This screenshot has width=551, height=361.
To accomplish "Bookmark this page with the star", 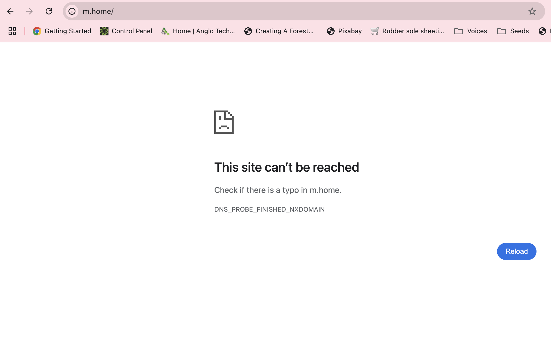I will 532,11.
